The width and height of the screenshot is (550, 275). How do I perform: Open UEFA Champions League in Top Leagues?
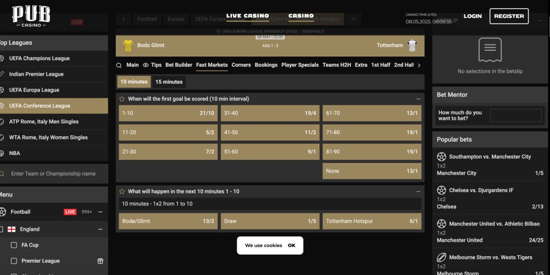click(x=54, y=59)
